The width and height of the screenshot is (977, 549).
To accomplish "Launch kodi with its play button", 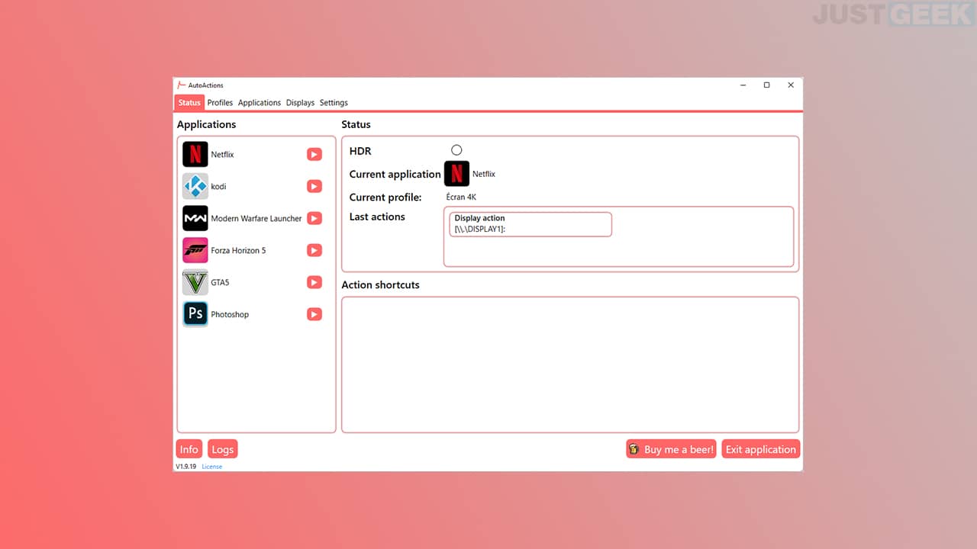I will pyautogui.click(x=314, y=186).
